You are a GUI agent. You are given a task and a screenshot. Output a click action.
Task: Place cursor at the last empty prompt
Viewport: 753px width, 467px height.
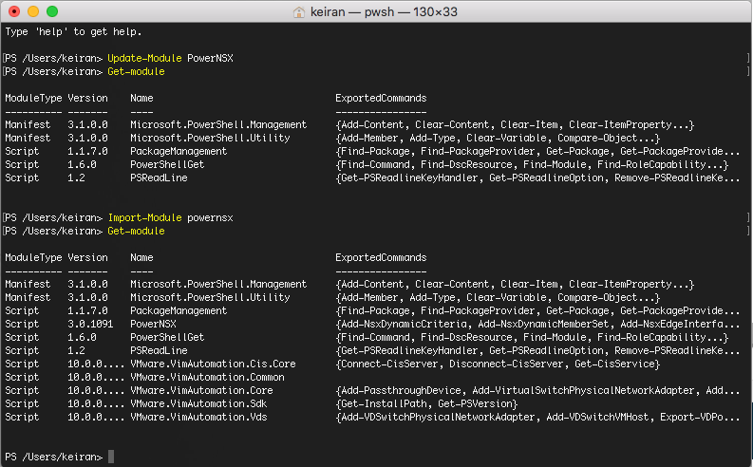point(111,458)
